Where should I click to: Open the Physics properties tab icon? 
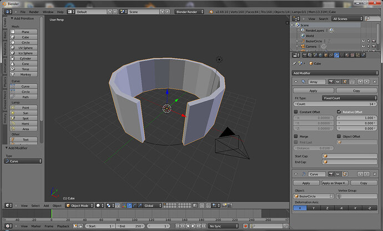[363, 55]
